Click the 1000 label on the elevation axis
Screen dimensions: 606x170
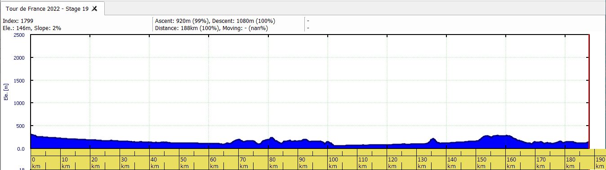coord(19,103)
